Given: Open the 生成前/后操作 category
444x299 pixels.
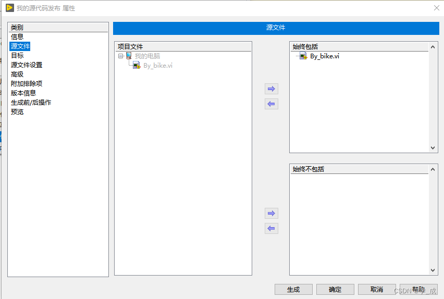Looking at the screenshot, I should coord(31,102).
